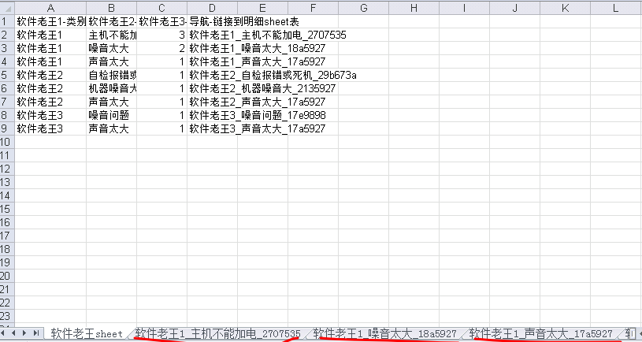Select cell 声音太大 in row 4

pos(111,61)
